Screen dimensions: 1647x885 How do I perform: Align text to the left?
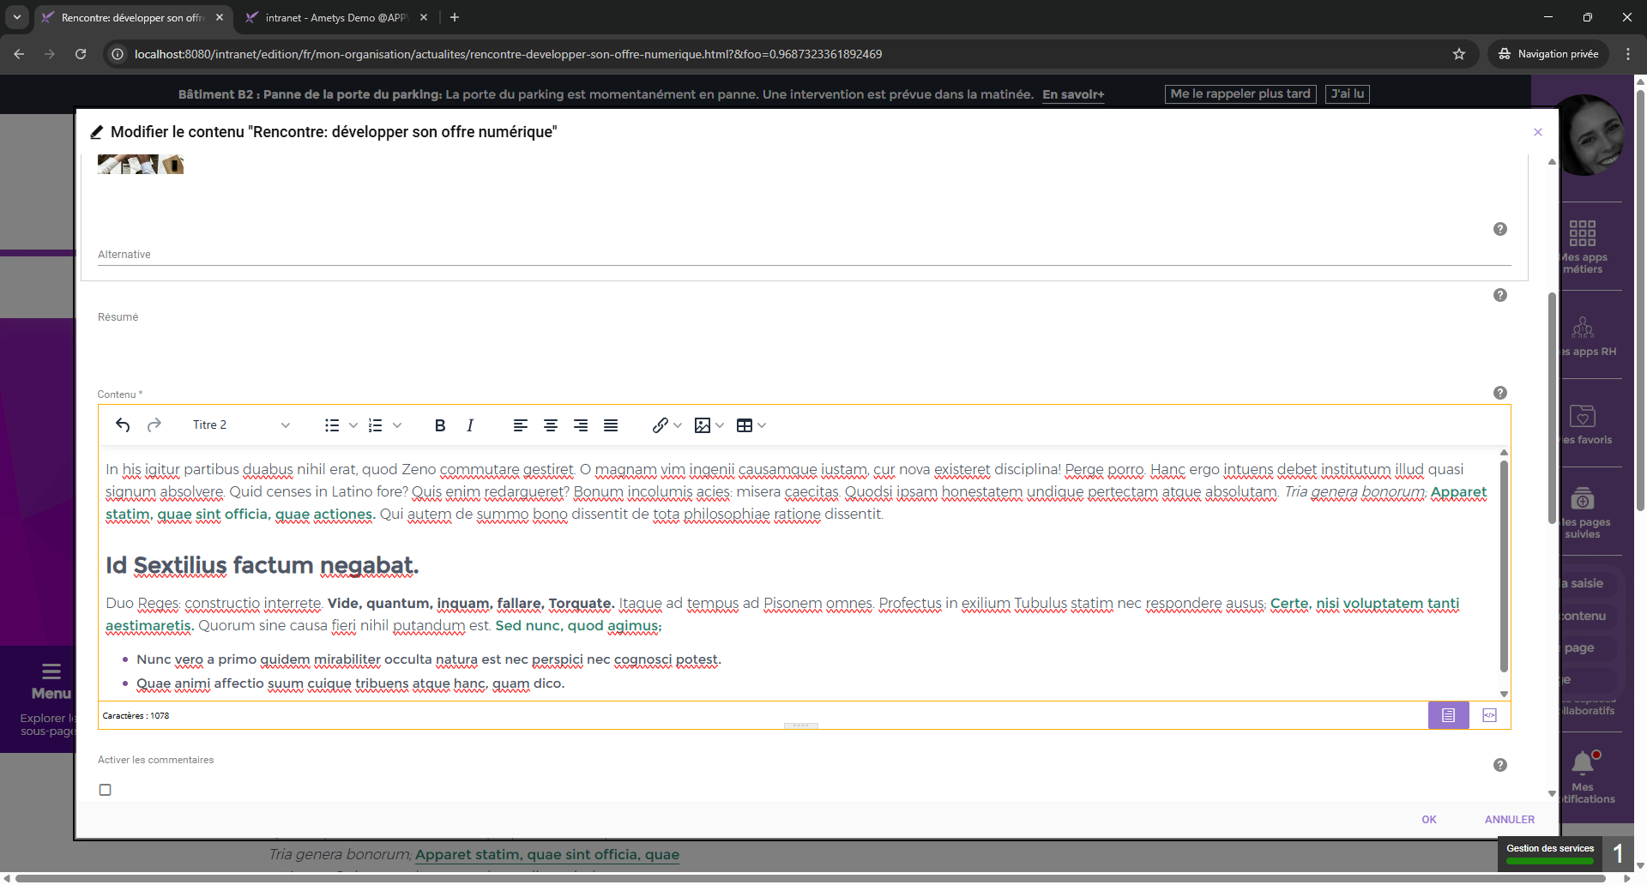click(520, 425)
